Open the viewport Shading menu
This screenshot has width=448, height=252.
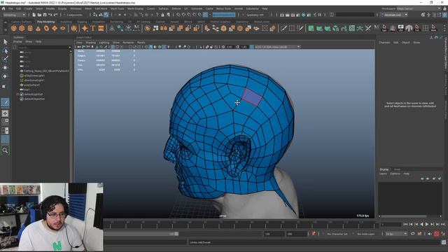pos(90,42)
